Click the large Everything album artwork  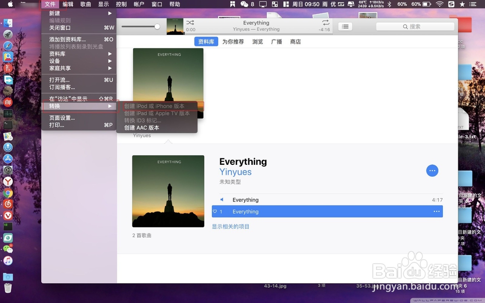tap(168, 191)
